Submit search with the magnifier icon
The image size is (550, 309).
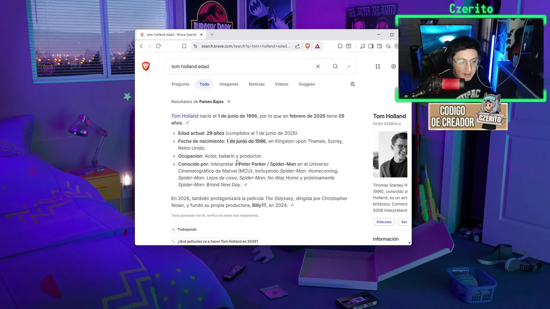pos(335,67)
